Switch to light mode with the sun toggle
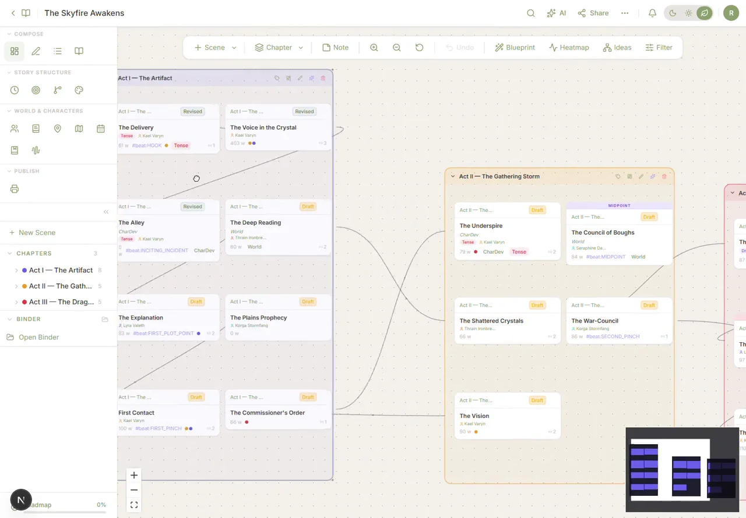 (x=688, y=13)
